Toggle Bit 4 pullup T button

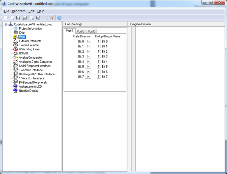98,62
